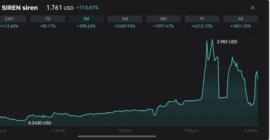Switch to the 7D time range
Screen dimensions: 270x140
point(48,19)
